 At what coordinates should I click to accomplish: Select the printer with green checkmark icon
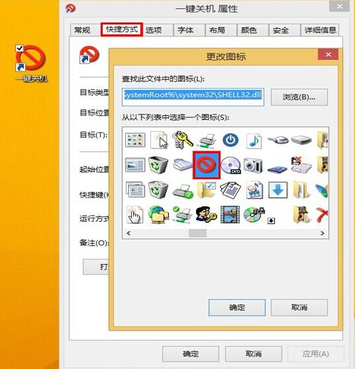(x=183, y=191)
